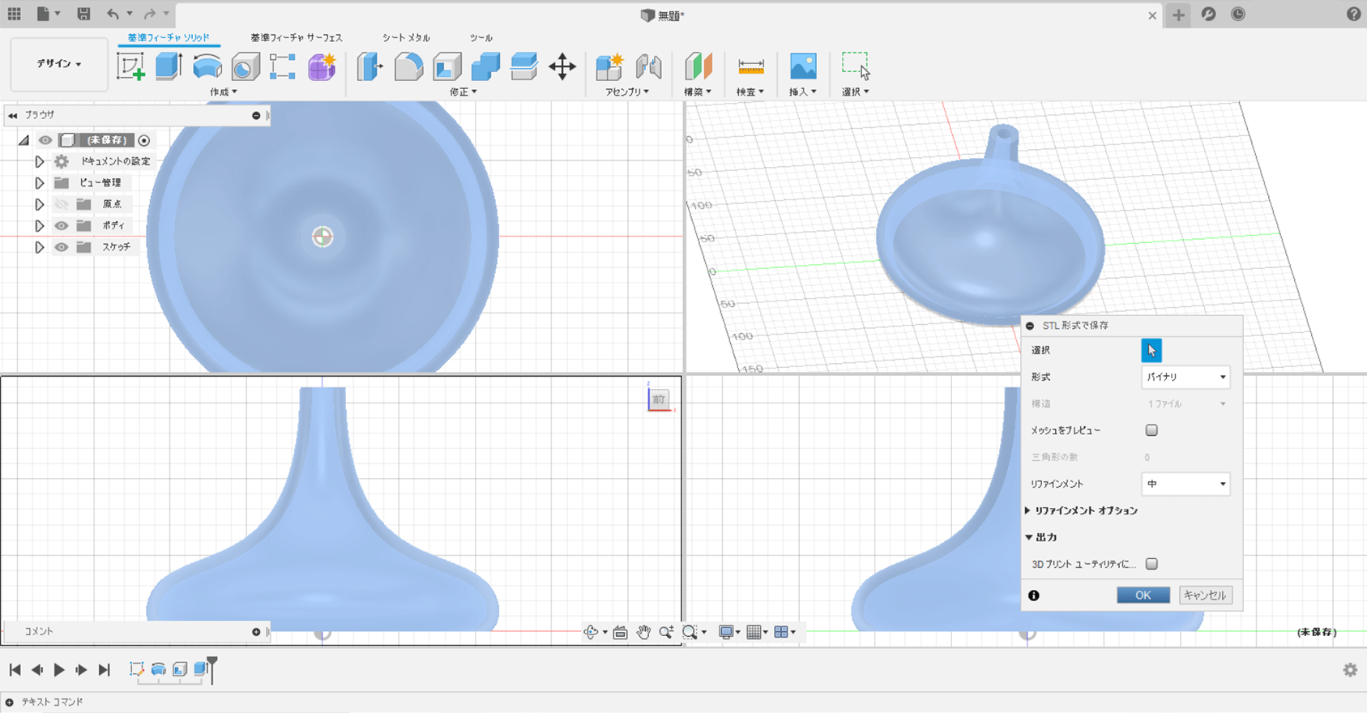Open the リファインメント dropdown set to 中
The image size is (1367, 713).
[x=1185, y=484]
